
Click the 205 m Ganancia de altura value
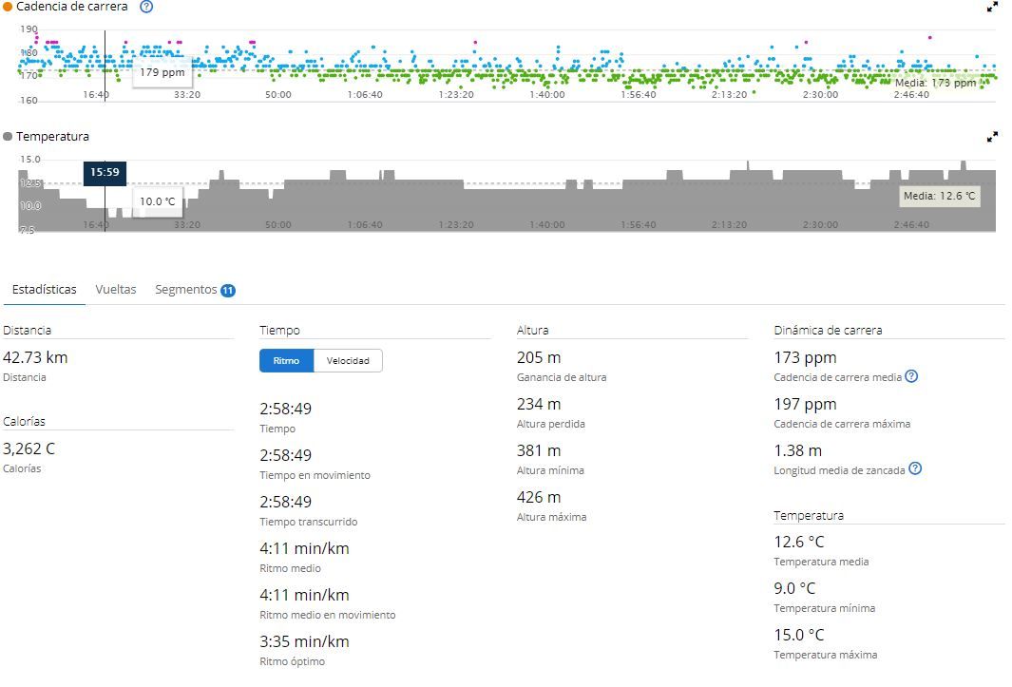click(x=538, y=357)
